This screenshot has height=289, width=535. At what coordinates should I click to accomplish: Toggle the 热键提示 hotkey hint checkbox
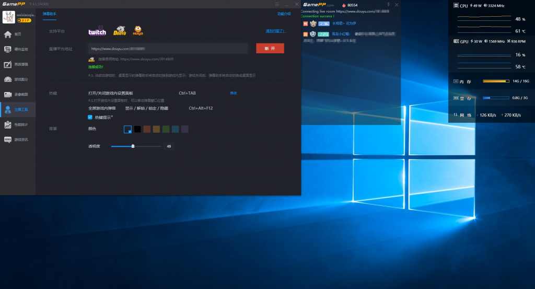90,117
